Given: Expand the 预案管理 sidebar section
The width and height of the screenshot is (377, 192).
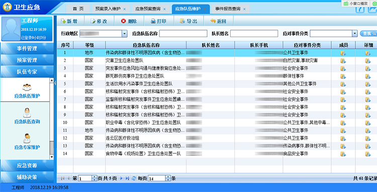Looking at the screenshot, I should (x=27, y=60).
